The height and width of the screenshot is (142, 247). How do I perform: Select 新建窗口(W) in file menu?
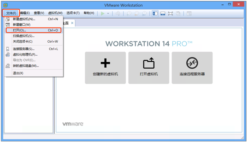[22, 25]
